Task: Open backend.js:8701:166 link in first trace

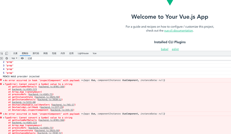Action: 52,87
